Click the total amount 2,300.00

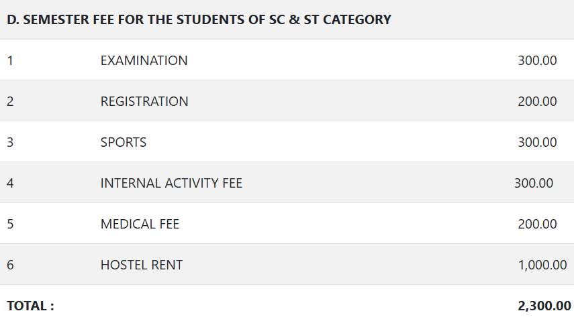tap(544, 306)
